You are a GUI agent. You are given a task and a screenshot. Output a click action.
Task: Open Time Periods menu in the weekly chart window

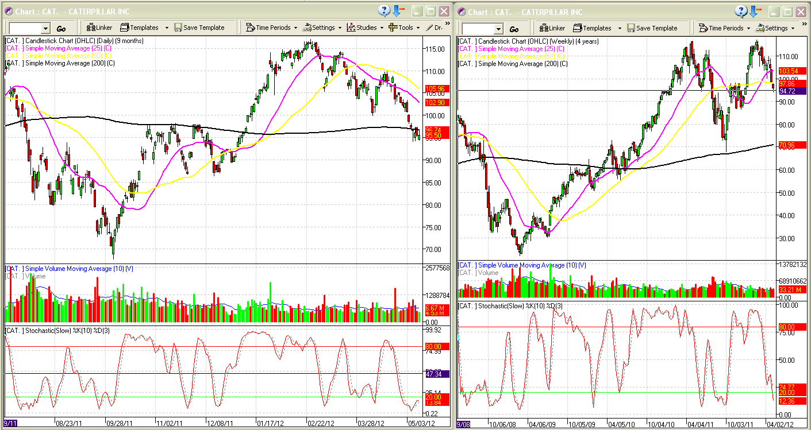click(724, 28)
